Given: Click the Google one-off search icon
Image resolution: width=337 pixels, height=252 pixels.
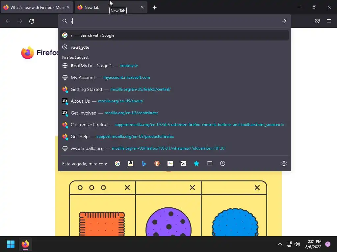Looking at the screenshot, I should tap(117, 163).
